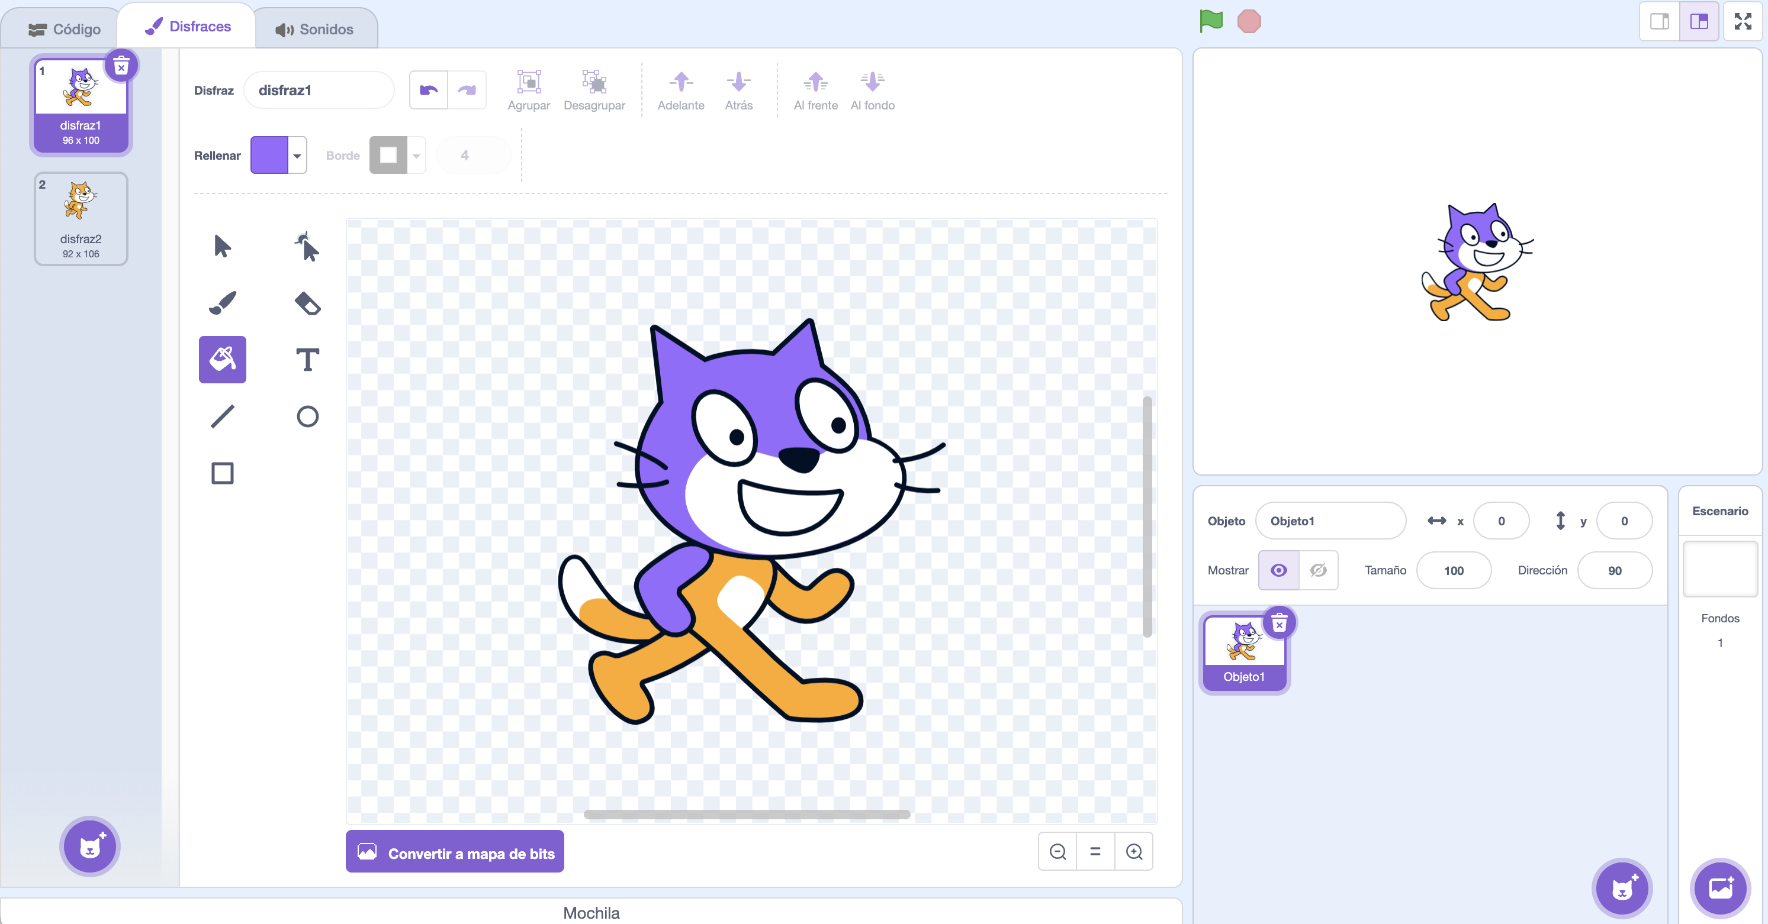
Task: Pick the Circle tool
Action: point(307,416)
